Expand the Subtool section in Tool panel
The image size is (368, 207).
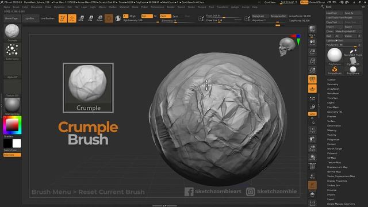click(x=331, y=80)
